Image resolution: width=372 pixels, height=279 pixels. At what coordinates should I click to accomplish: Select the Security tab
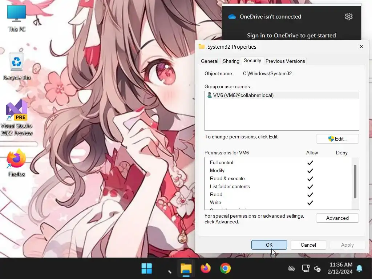click(252, 61)
